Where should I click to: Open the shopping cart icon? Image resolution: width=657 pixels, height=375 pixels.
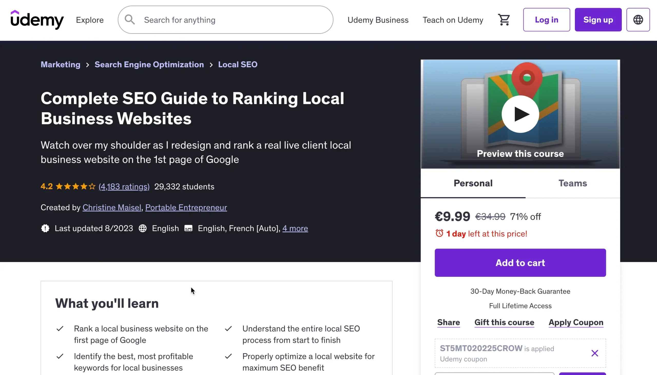pos(504,20)
